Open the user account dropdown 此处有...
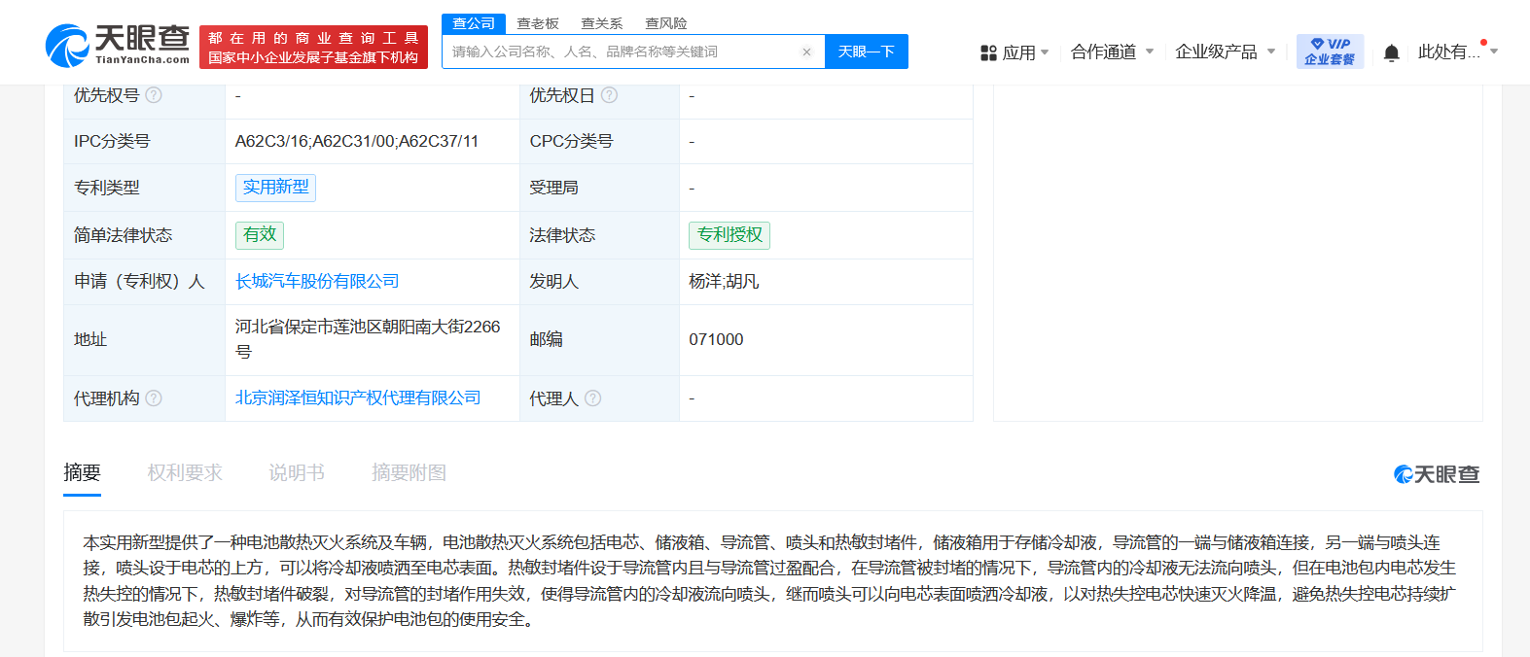Viewport: 1530px width, 657px height. (x=1456, y=52)
